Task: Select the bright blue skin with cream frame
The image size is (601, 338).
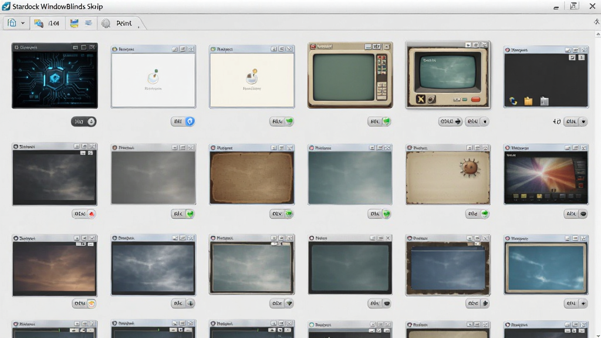Action: click(546, 265)
